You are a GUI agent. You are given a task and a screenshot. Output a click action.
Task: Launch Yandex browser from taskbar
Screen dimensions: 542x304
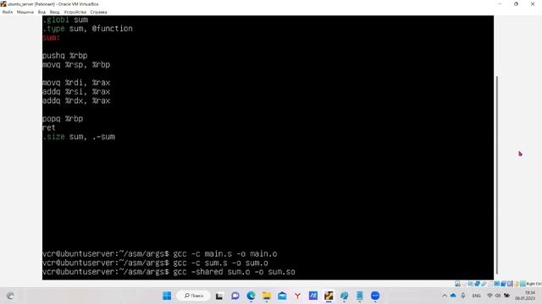coord(297,296)
